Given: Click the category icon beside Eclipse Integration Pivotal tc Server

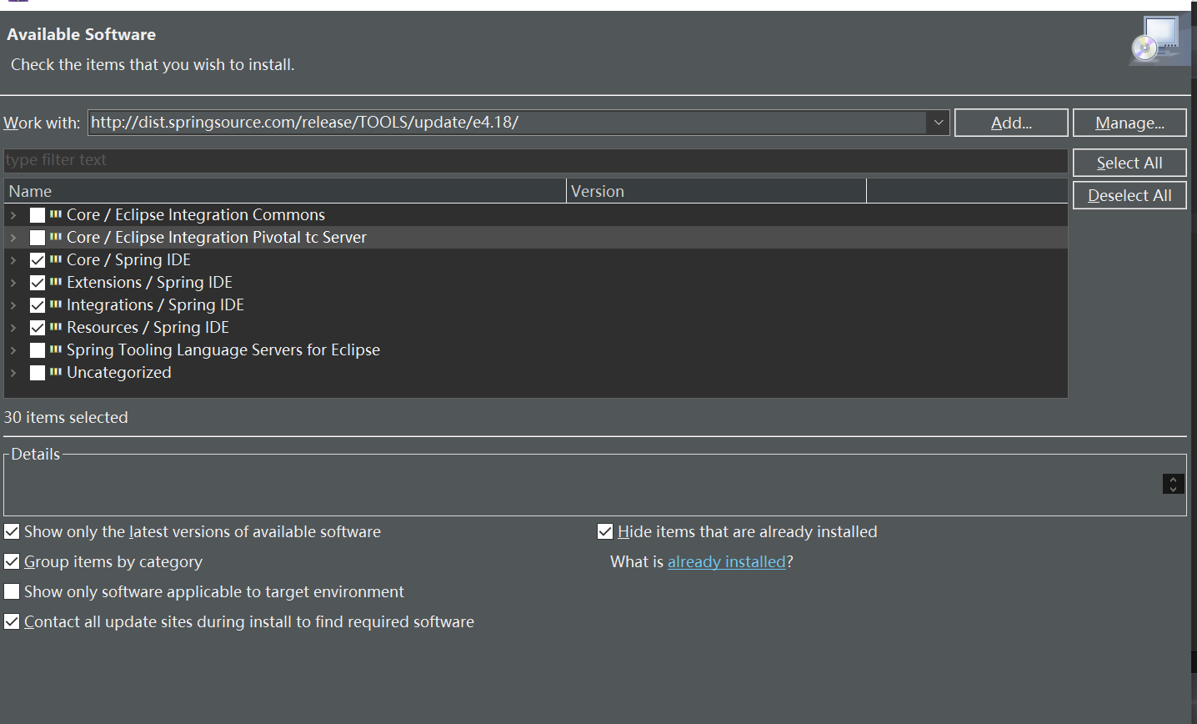Looking at the screenshot, I should tap(56, 237).
